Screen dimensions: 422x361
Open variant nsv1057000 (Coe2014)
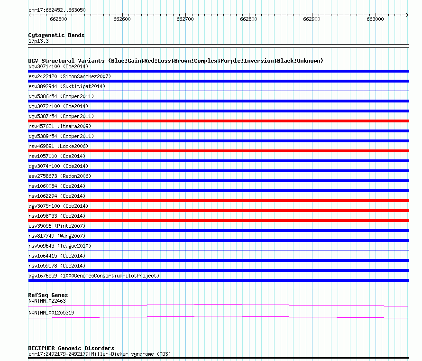point(57,156)
